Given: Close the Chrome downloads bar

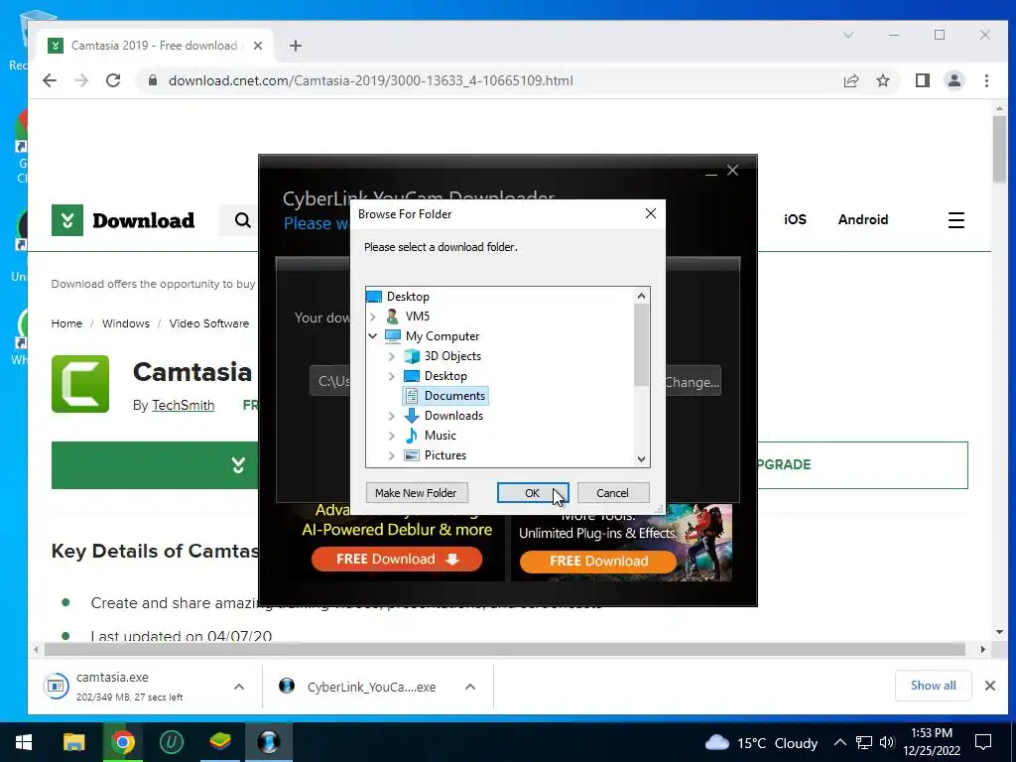Looking at the screenshot, I should click(x=990, y=686).
